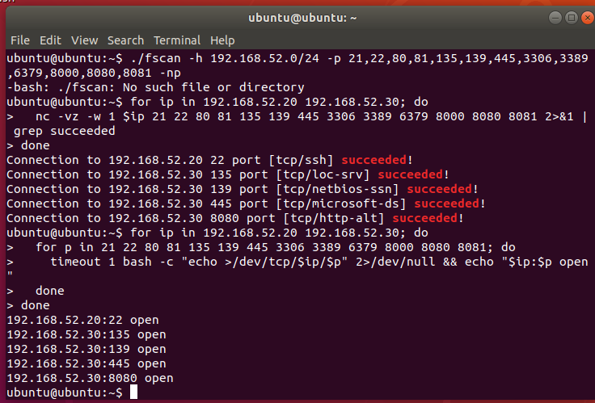Open the Edit menu
Image resolution: width=595 pixels, height=403 pixels.
tap(50, 40)
